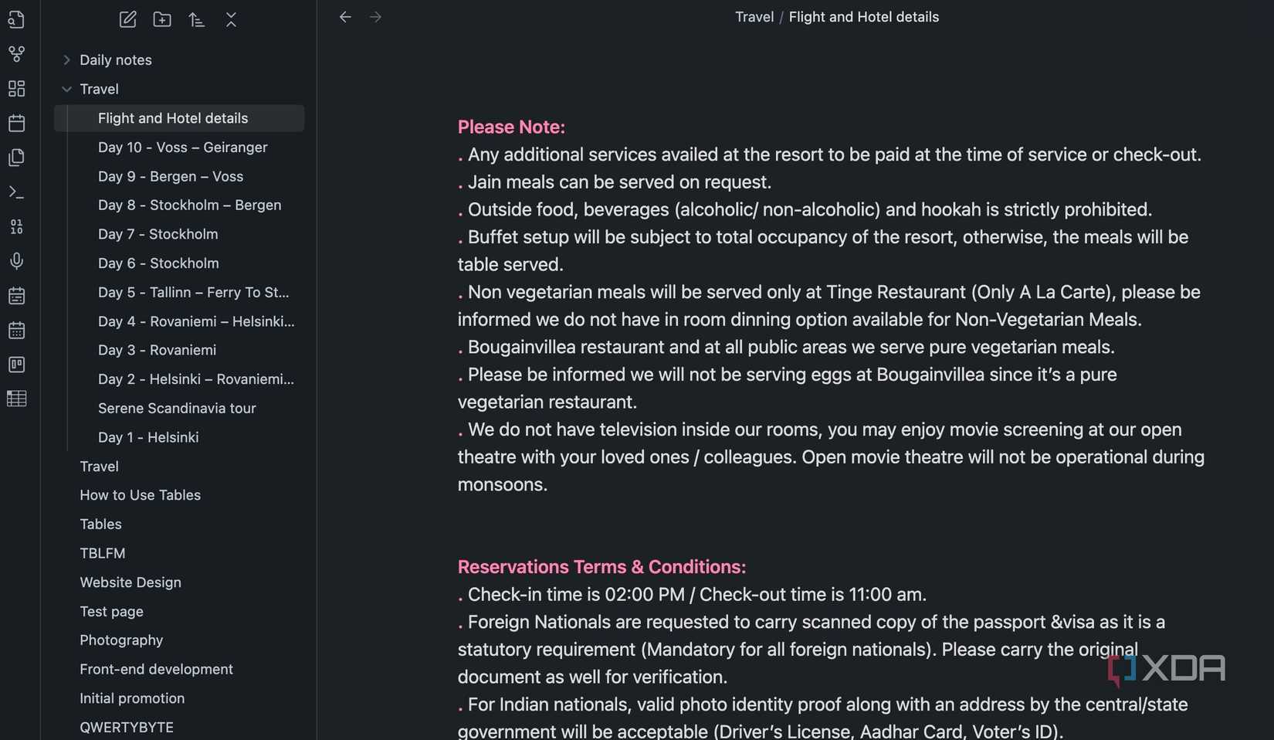Click the templates copy icon in ribbon
Image resolution: width=1274 pixels, height=740 pixels.
click(16, 158)
